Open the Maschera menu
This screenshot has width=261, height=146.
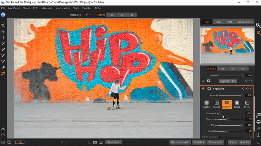pyautogui.click(x=47, y=8)
